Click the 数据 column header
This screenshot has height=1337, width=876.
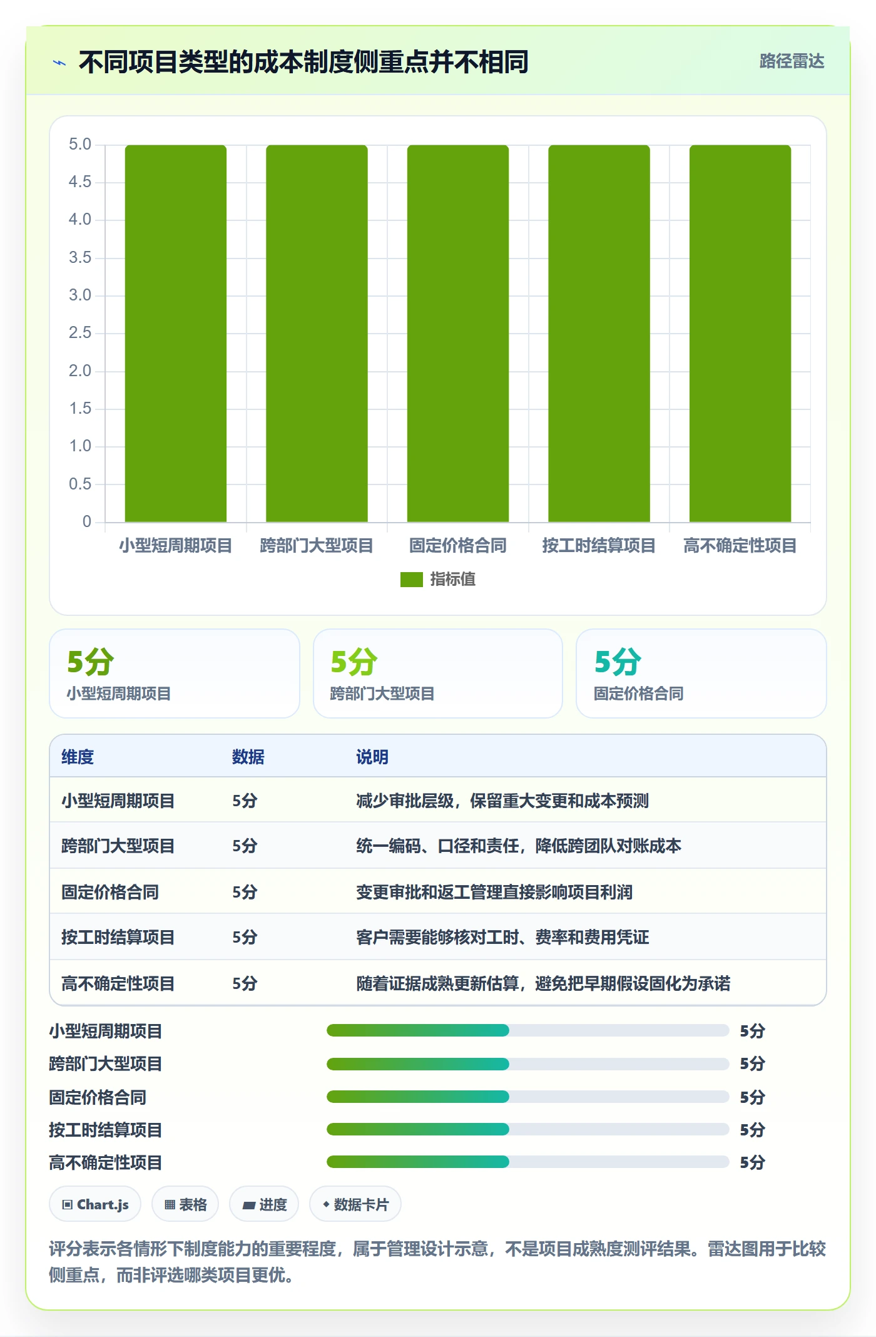coord(248,757)
